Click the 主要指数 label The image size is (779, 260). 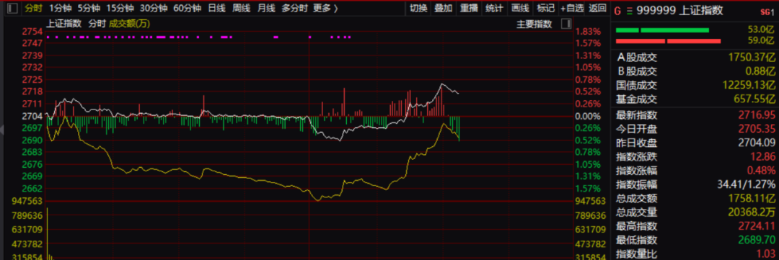point(534,24)
